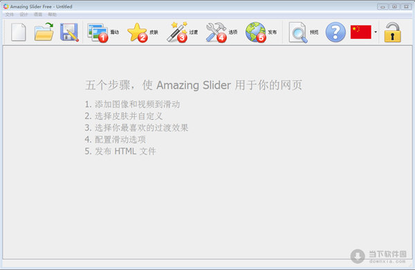The height and width of the screenshot is (270, 415).
Task: Click text "4. 配置滑动选项"
Action: point(115,139)
